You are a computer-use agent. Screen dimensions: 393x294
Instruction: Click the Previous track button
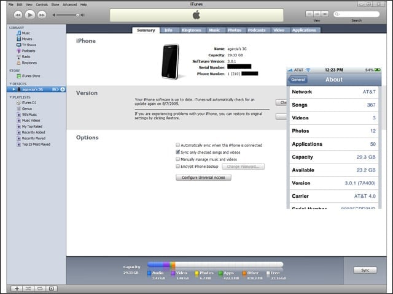click(18, 15)
